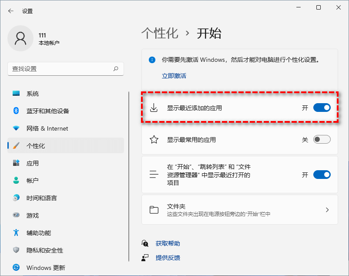
Task: Maximize the Settings window
Action: (x=319, y=7)
